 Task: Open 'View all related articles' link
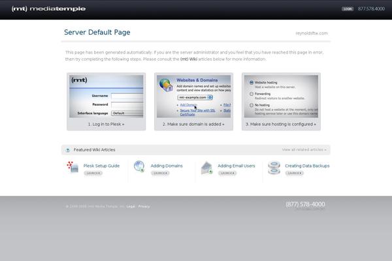point(303,149)
